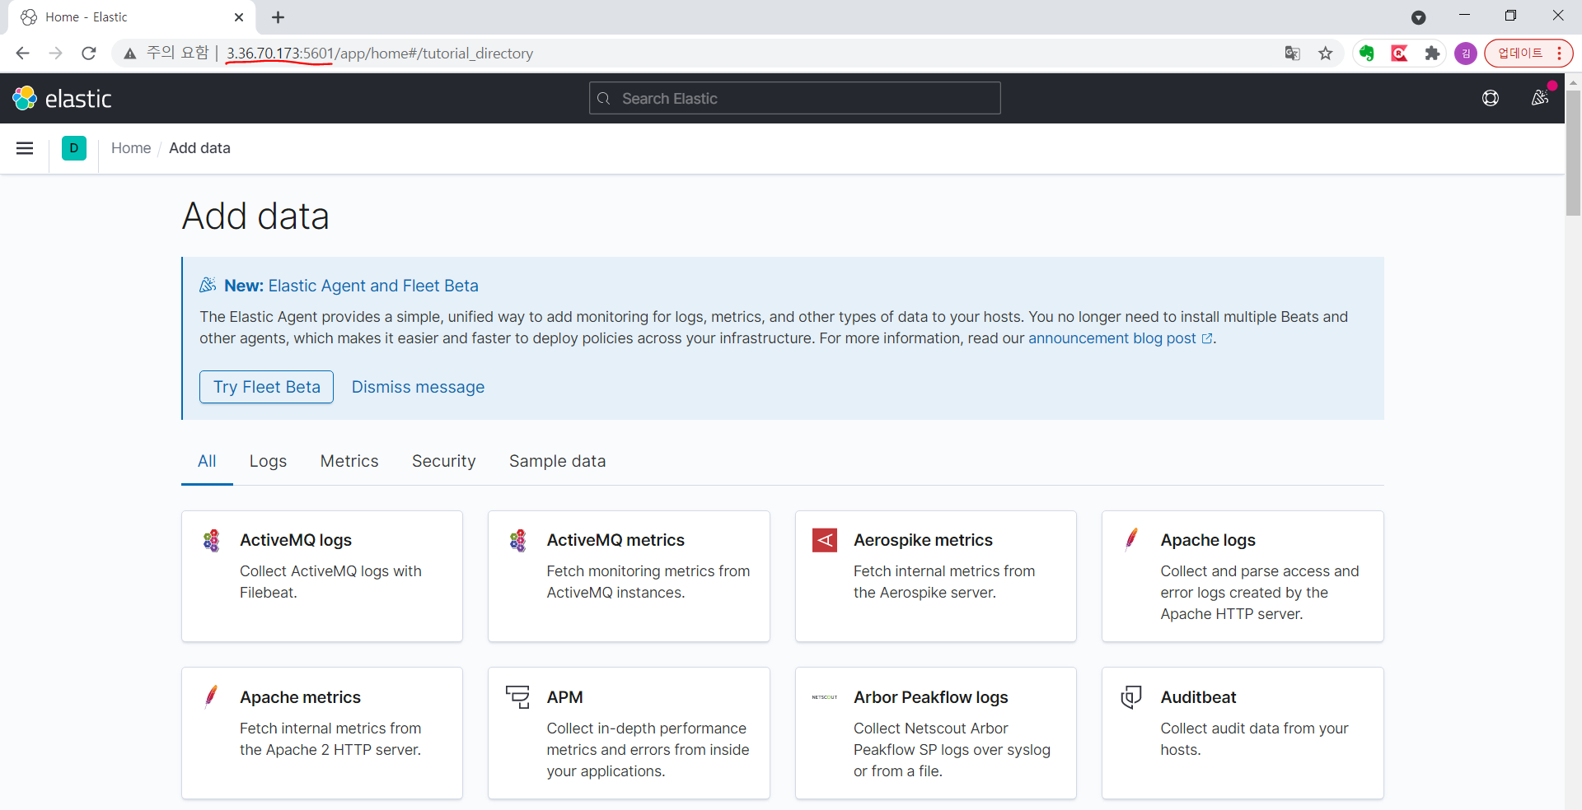Open the ActiveMQ logs tutorial card

(322, 576)
